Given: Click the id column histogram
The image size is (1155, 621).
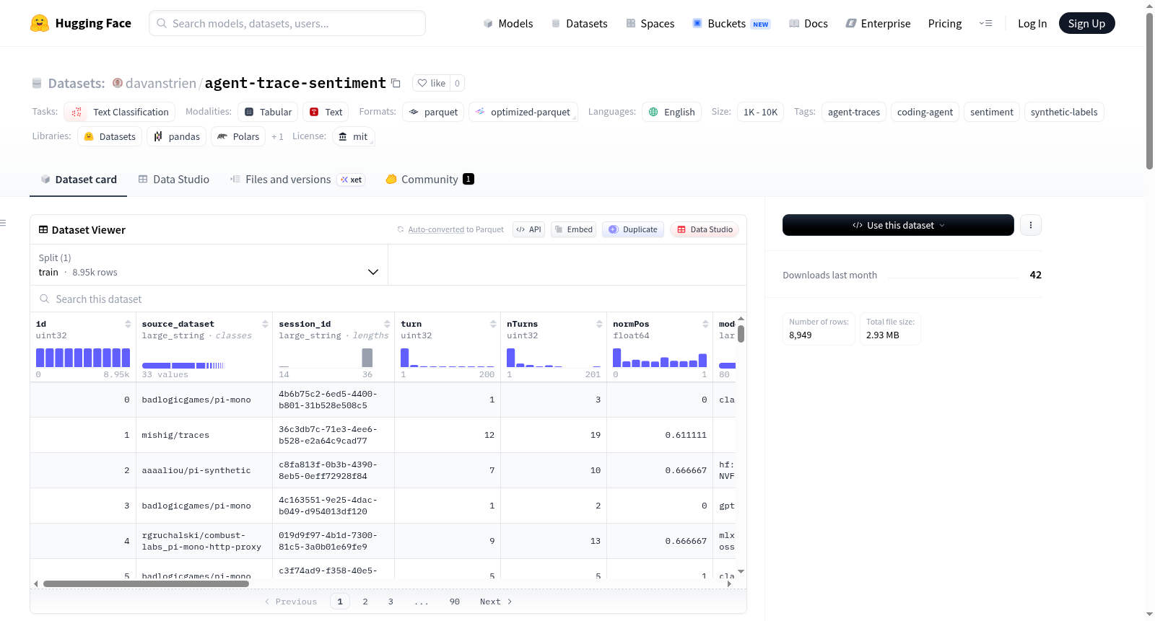Looking at the screenshot, I should pos(83,358).
